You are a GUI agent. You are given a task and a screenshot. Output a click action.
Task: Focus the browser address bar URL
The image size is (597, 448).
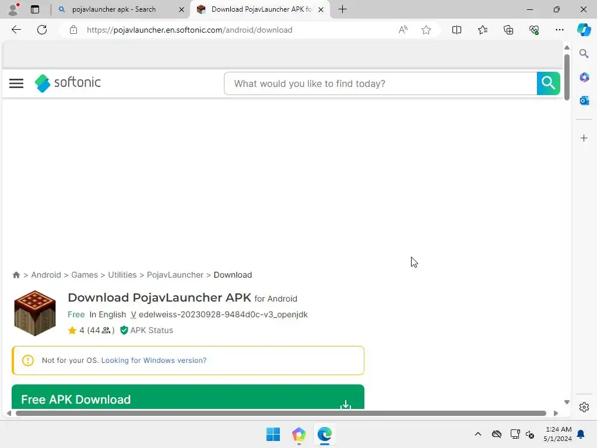189,30
